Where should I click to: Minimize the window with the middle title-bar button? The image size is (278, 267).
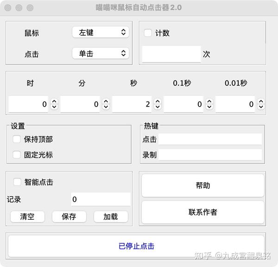tap(19, 7)
